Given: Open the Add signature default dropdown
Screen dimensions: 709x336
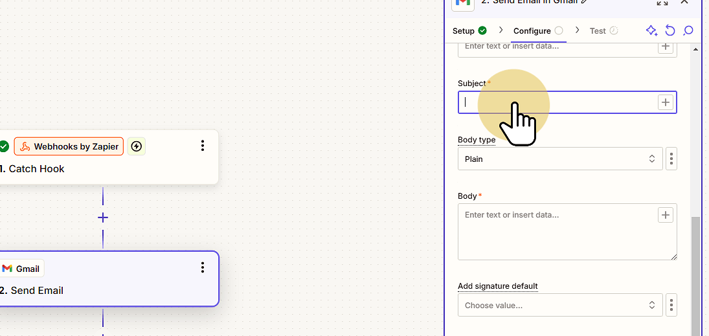Looking at the screenshot, I should click(560, 306).
